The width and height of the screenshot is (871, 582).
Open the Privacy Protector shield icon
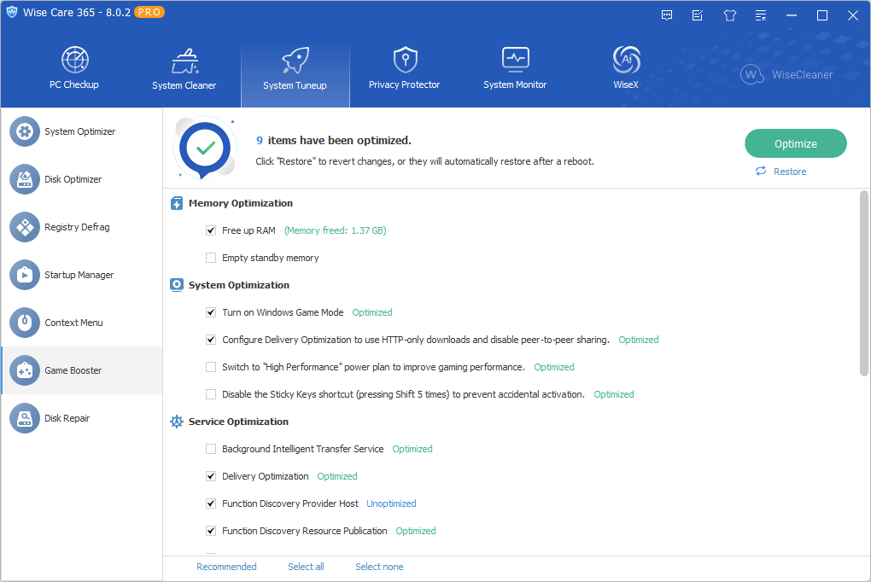[x=405, y=60]
